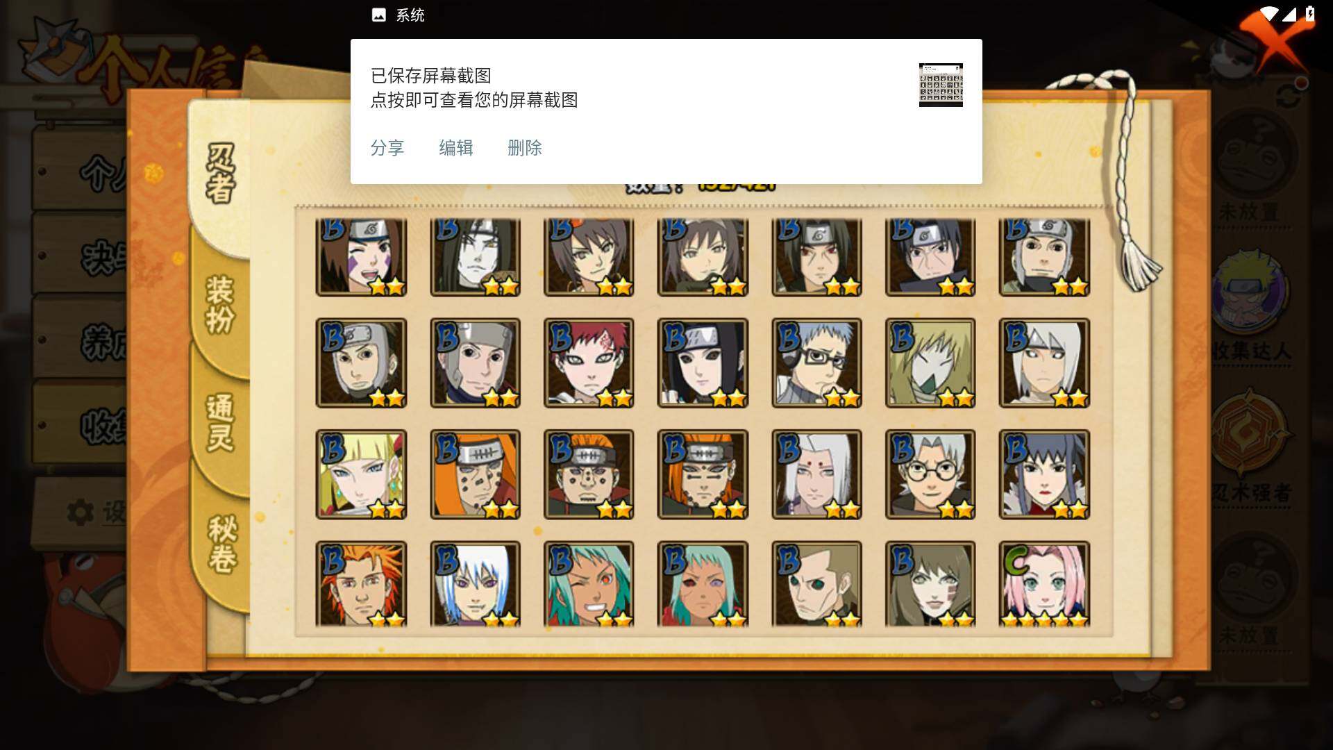The width and height of the screenshot is (1333, 750).
Task: Tap 分享 in the screenshot notification
Action: point(387,148)
